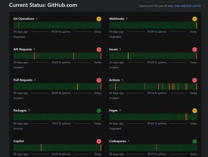Click the Issues heading

113,49
